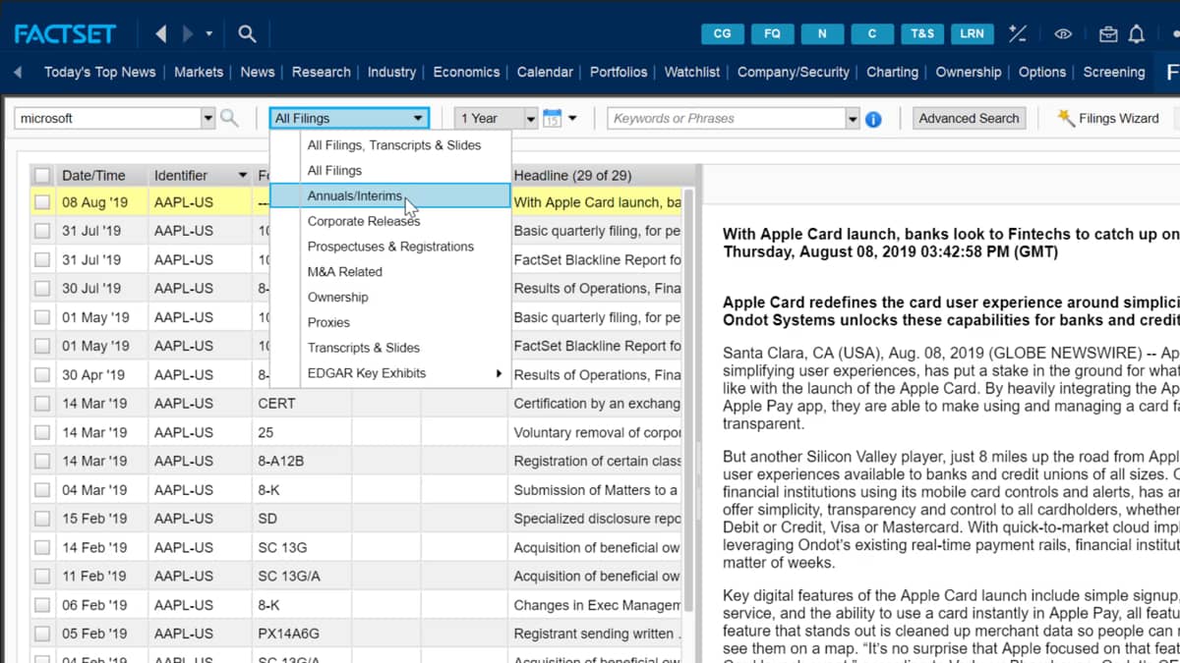Click the Keywords or Phrases field
This screenshot has height=663, width=1180.
726,118
